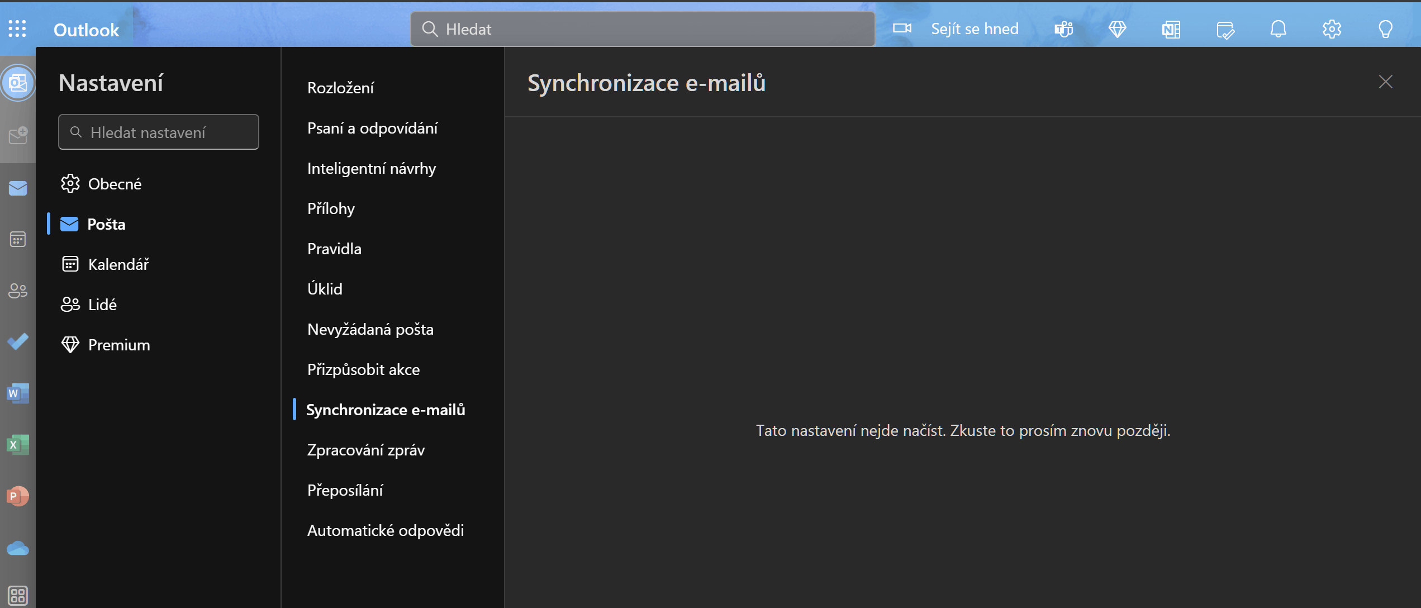1421x608 pixels.
Task: Open the app launcher waffle icon
Action: click(17, 28)
